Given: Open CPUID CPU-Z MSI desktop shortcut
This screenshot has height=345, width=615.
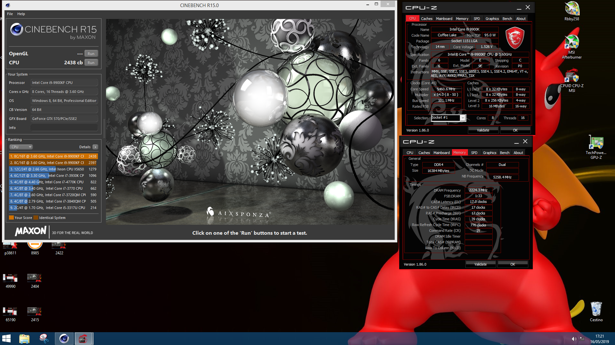Looking at the screenshot, I should tap(572, 81).
